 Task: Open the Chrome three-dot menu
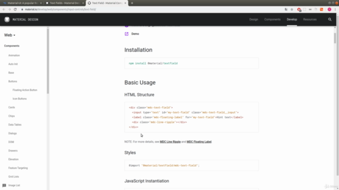[x=335, y=9]
